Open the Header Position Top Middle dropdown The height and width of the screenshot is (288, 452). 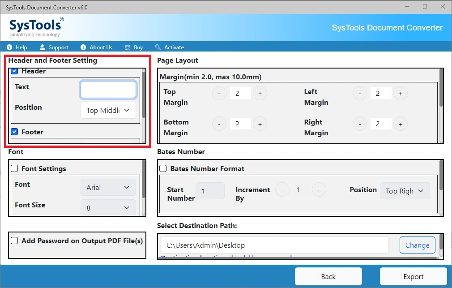point(108,110)
